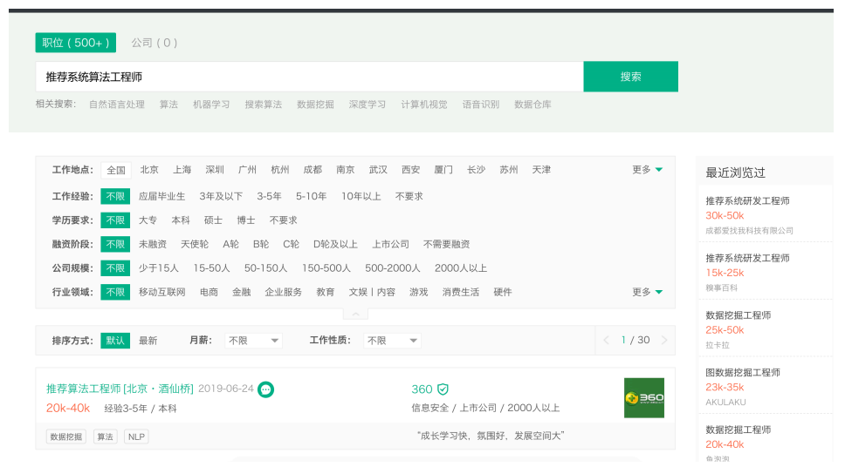Viewport: 845px width, 467px height.
Task: Filter education to 硕士
Action: click(x=213, y=220)
